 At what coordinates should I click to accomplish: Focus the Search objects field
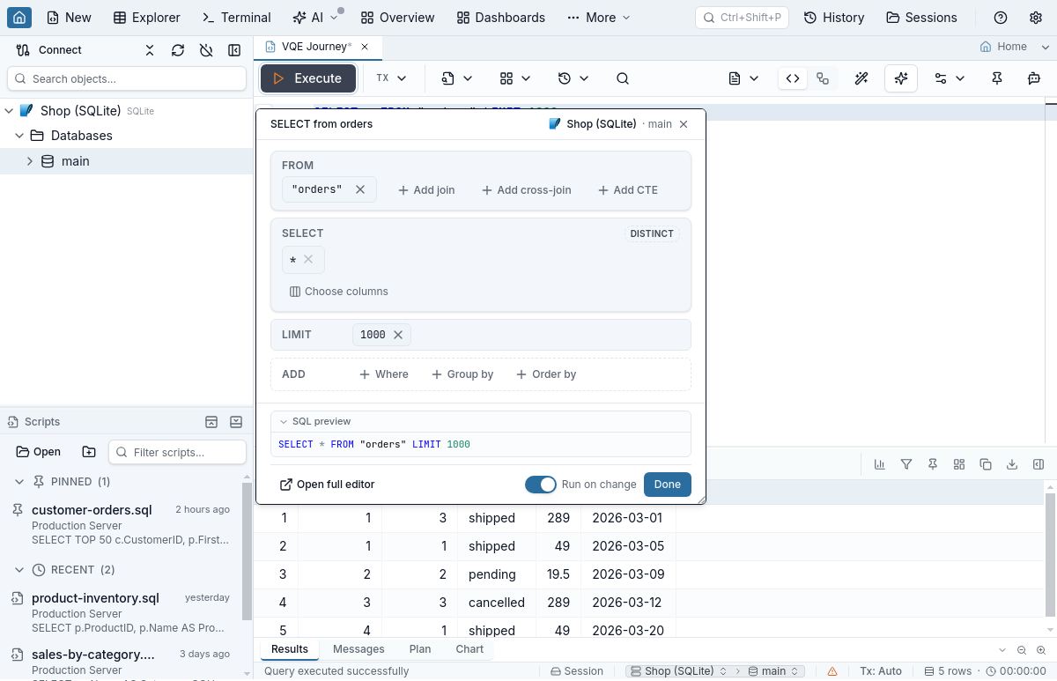pyautogui.click(x=127, y=78)
